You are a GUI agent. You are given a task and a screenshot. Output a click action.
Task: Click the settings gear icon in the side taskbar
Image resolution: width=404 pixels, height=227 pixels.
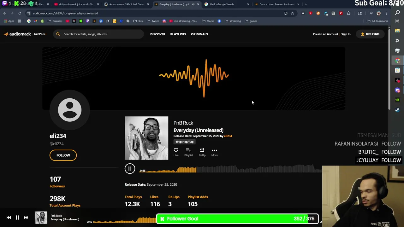[397, 41]
